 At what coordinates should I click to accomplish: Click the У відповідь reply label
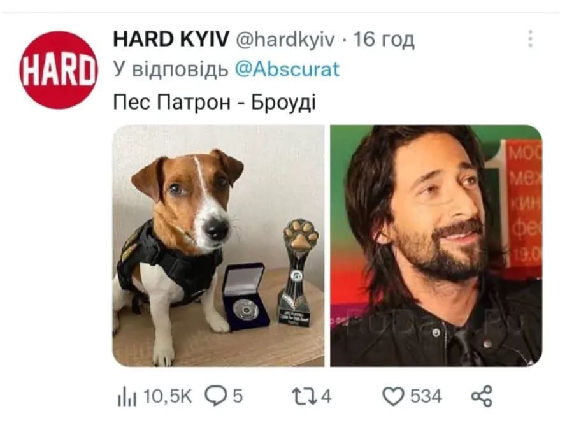[171, 69]
